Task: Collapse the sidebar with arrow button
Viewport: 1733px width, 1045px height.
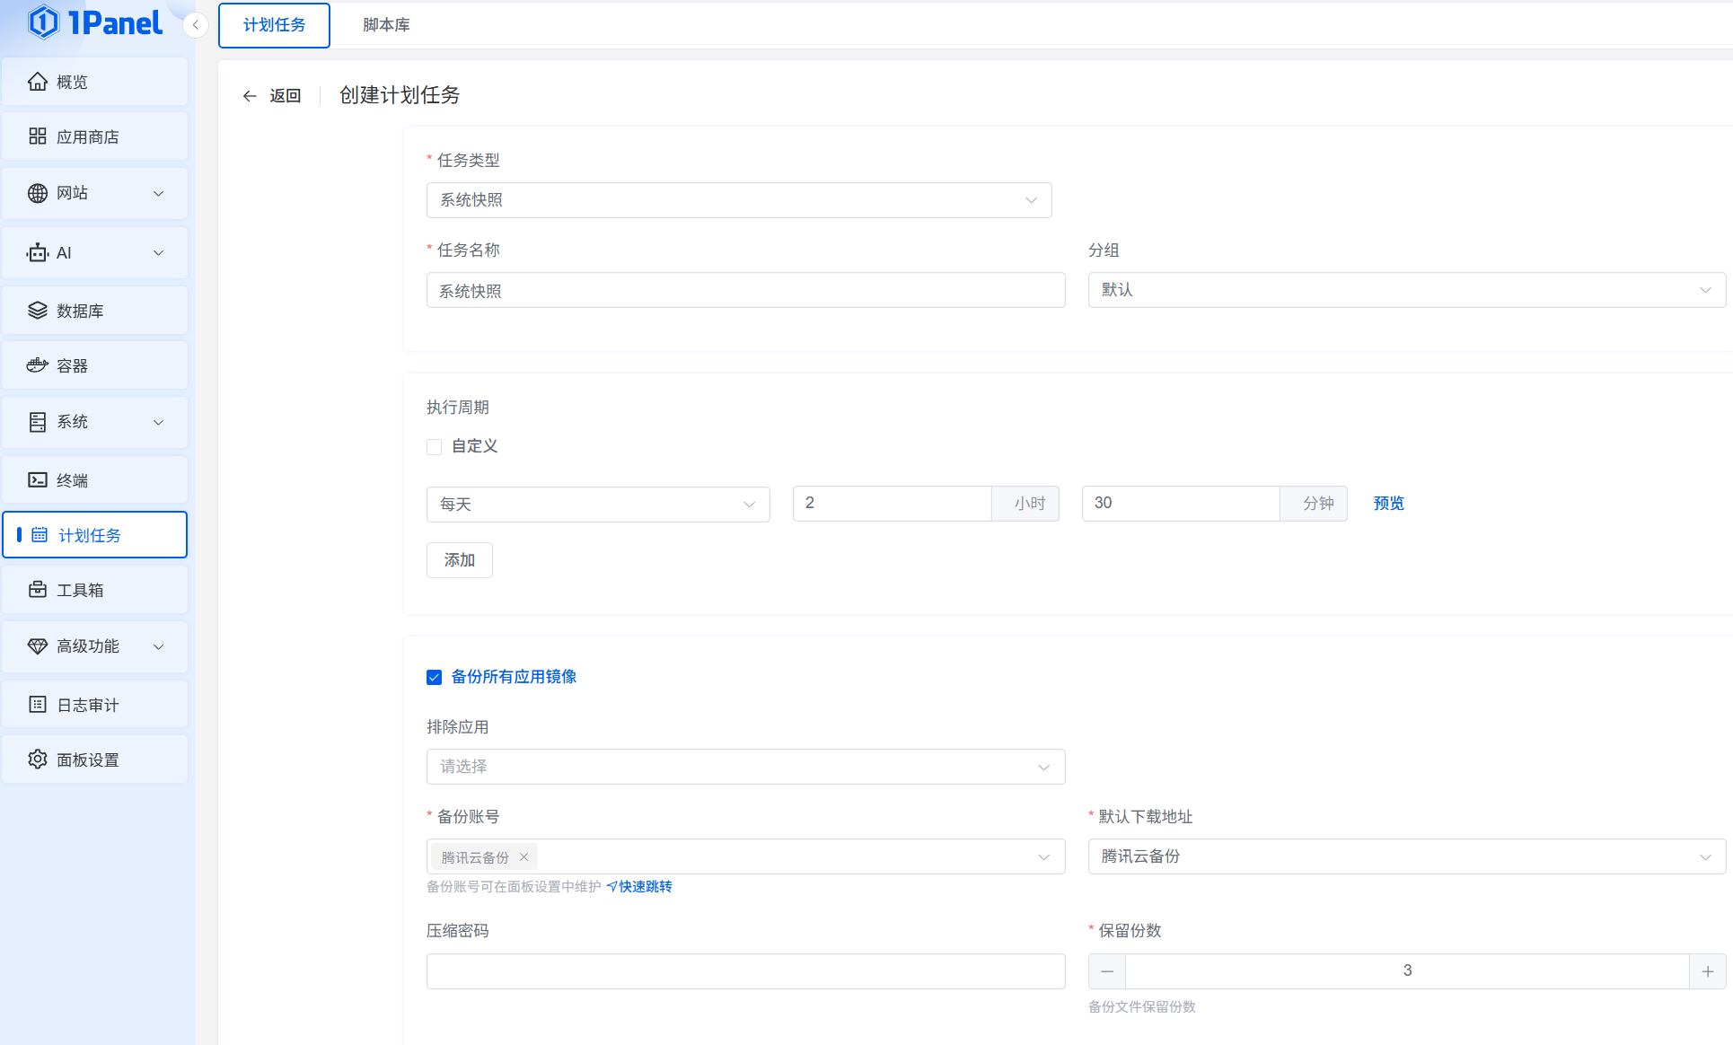Action: 195,25
